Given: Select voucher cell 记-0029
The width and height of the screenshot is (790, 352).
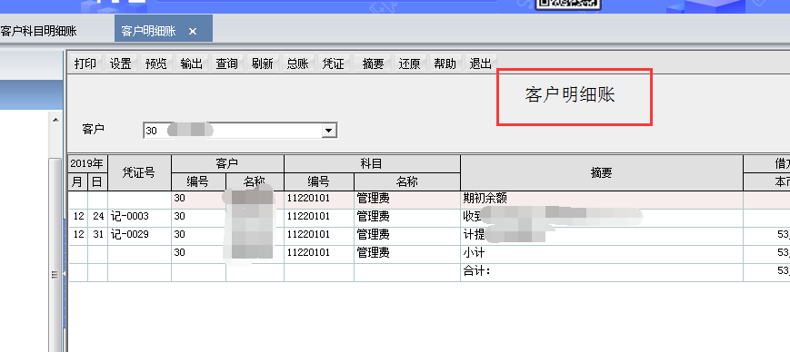Looking at the screenshot, I should click(x=140, y=235).
